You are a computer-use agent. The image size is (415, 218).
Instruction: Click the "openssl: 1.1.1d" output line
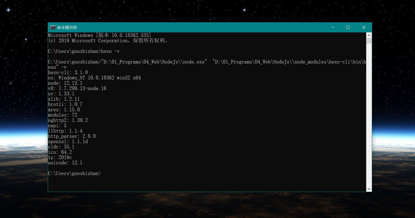(68, 142)
